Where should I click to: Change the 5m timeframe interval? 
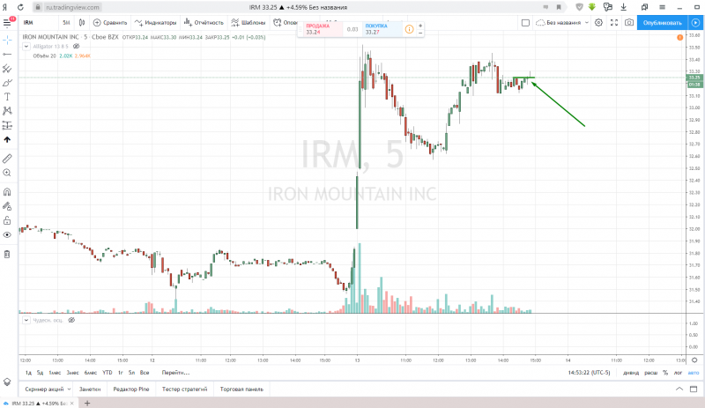click(x=67, y=23)
